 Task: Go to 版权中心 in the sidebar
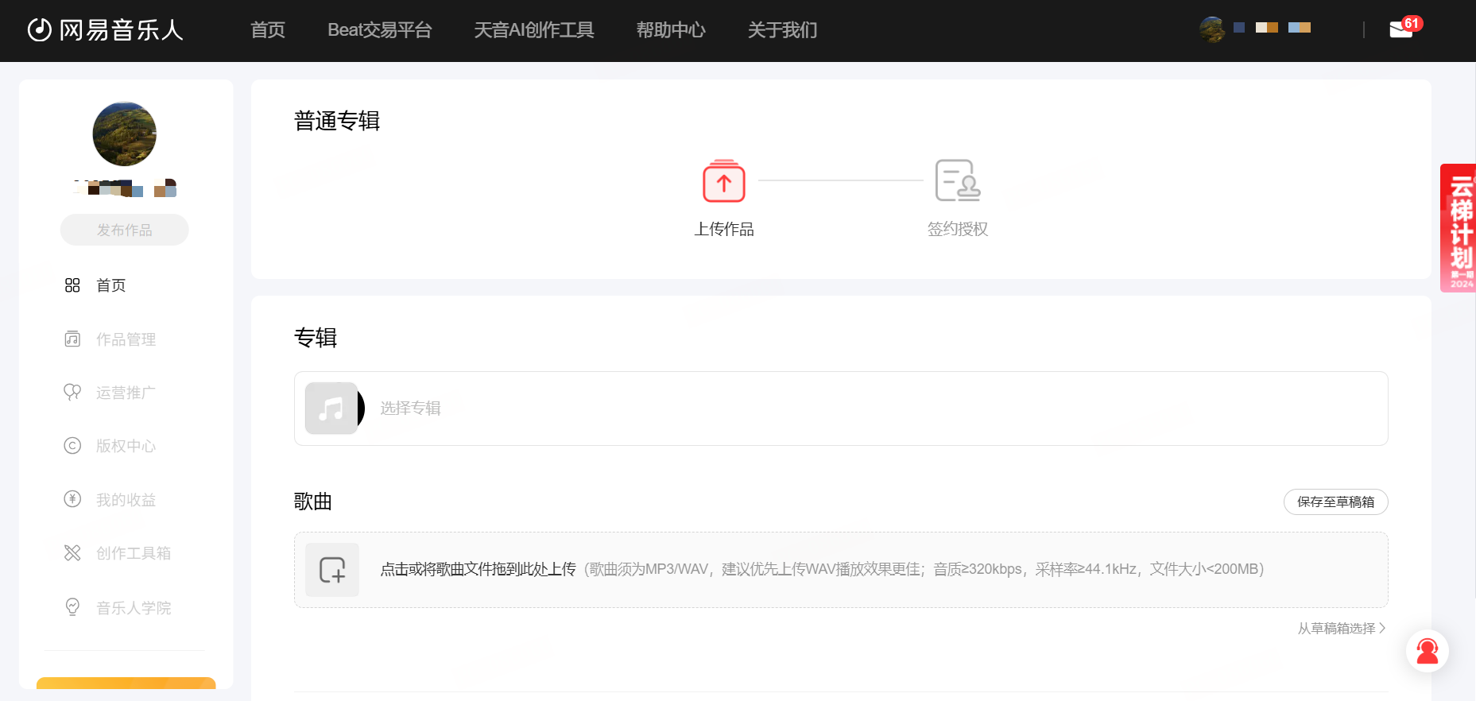[126, 446]
